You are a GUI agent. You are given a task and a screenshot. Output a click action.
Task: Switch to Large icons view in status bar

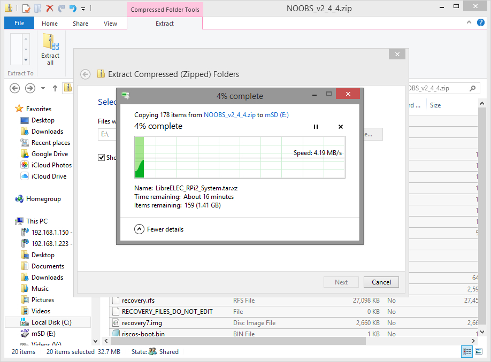tap(479, 352)
